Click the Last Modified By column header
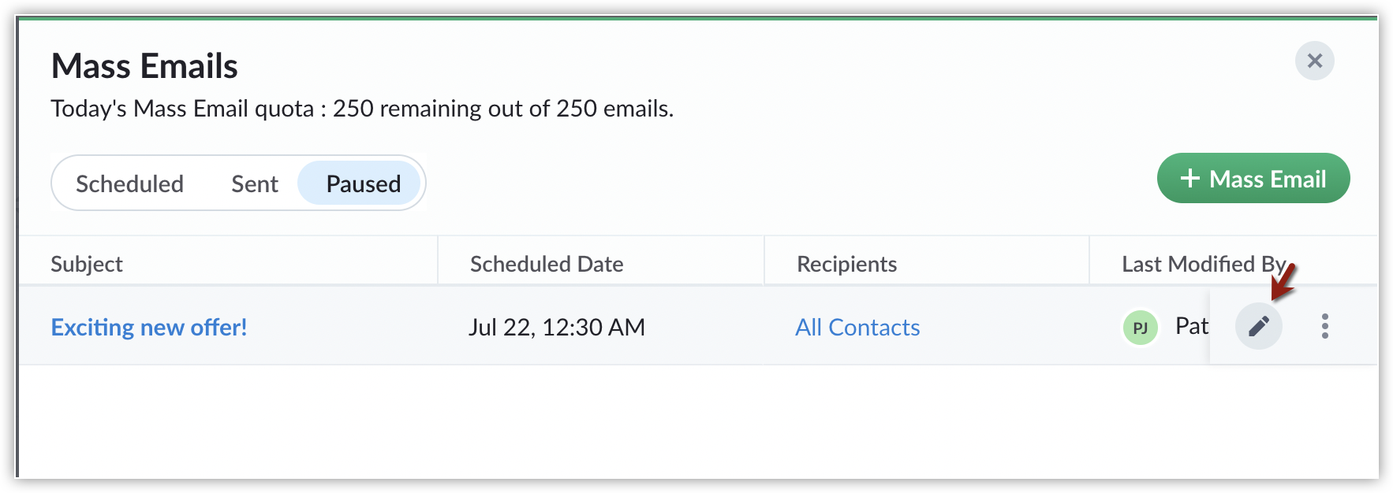This screenshot has width=1393, height=493. [x=1204, y=264]
